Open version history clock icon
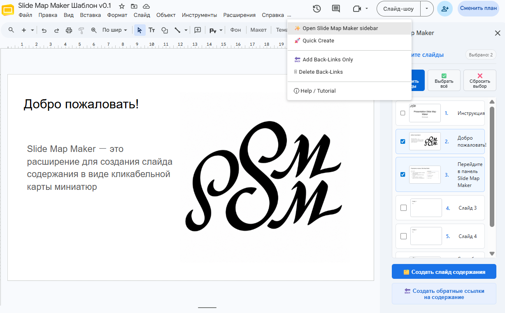 click(316, 9)
